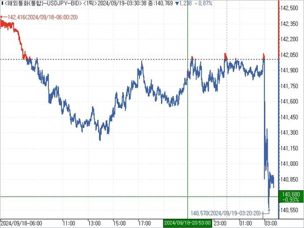Click the 142,200 price axis label
The image size is (304, 228).
289,39
